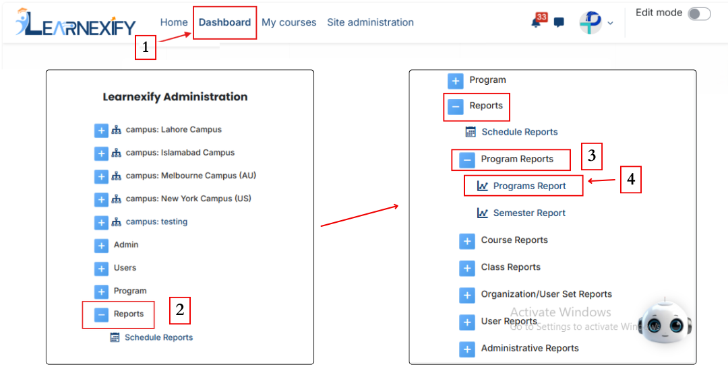Screen dimensions: 728x381
Task: Expand the User Reports node
Action: [467, 322]
